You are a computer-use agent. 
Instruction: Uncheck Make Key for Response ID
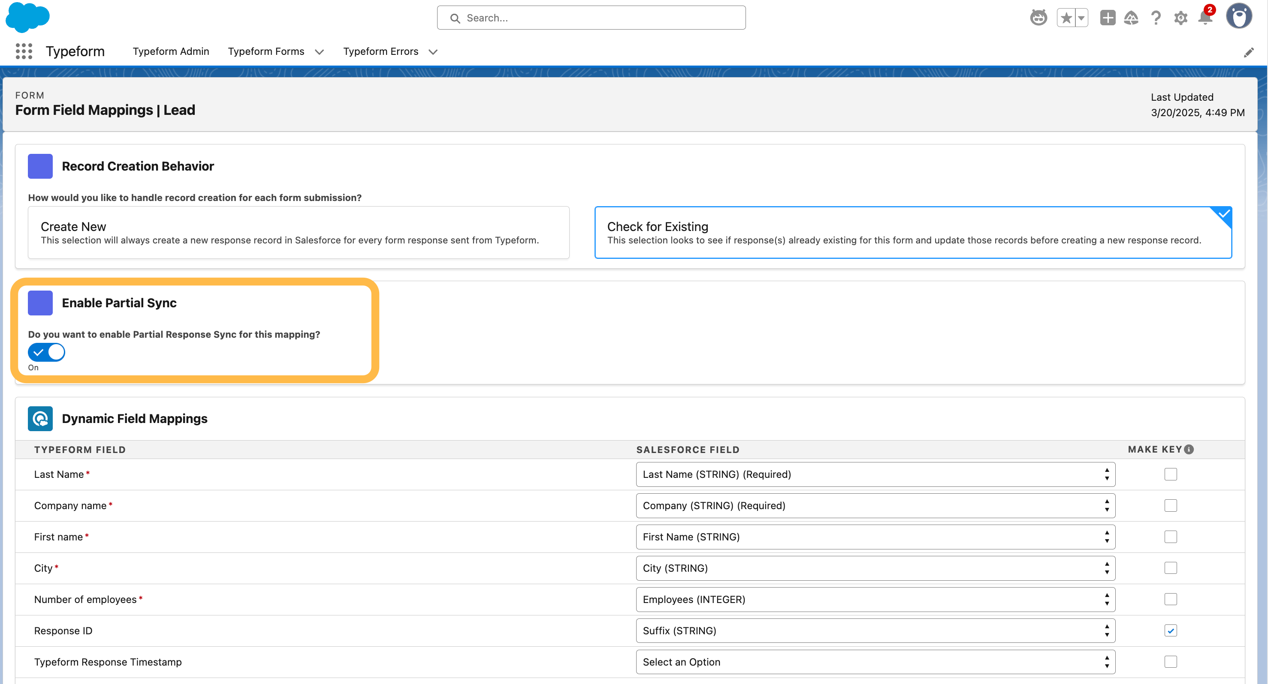[1171, 631]
